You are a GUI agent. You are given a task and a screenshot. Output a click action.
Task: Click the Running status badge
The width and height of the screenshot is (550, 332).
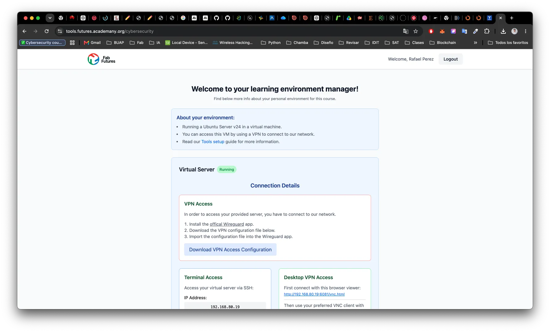click(227, 169)
